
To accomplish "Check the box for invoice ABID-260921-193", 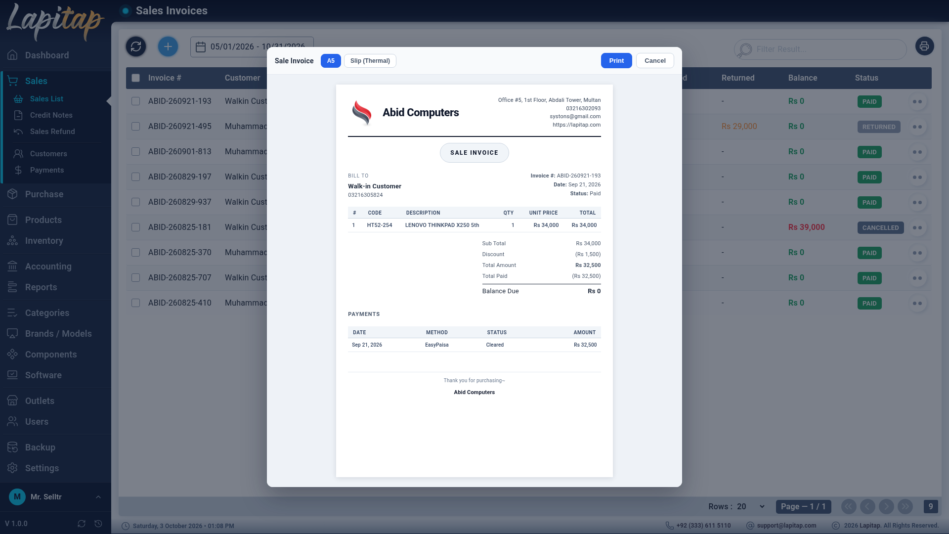I will pos(136,101).
